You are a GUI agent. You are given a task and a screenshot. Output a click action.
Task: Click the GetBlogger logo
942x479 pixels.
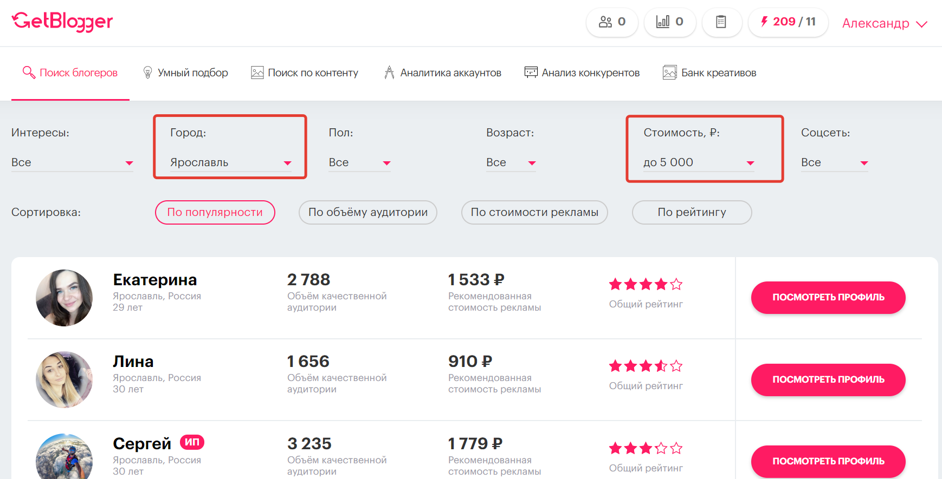pos(62,22)
